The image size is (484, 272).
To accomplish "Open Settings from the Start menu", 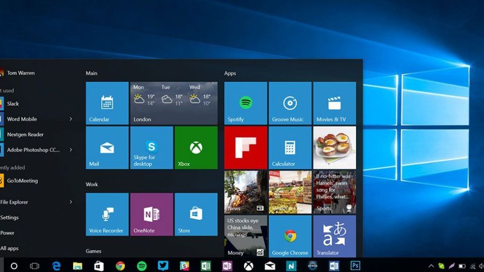I will [10, 218].
